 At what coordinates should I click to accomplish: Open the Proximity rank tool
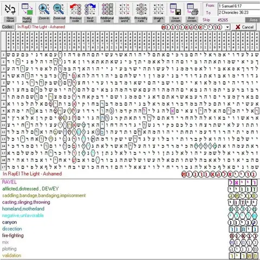click(x=141, y=9)
